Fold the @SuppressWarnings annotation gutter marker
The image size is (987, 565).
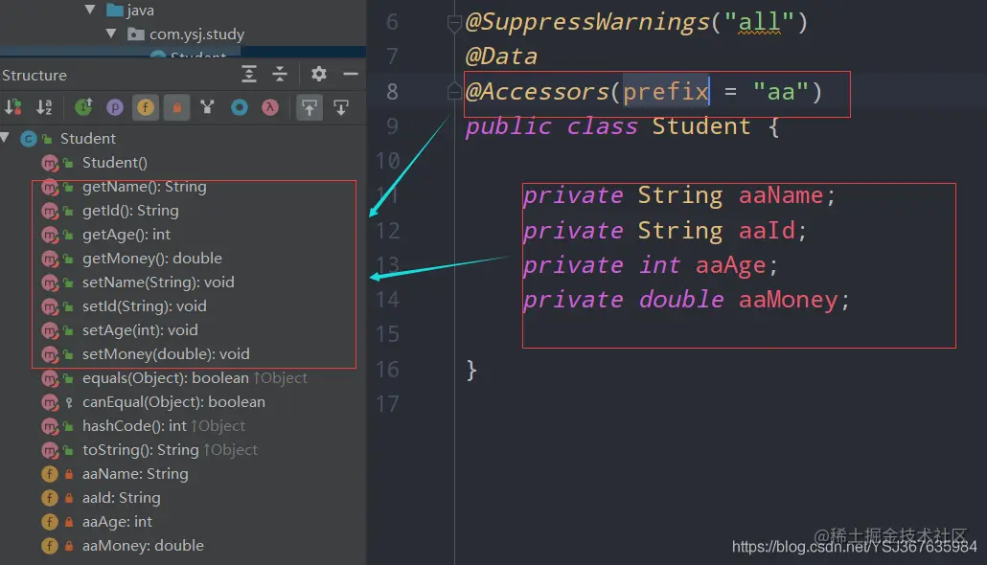[x=454, y=24]
